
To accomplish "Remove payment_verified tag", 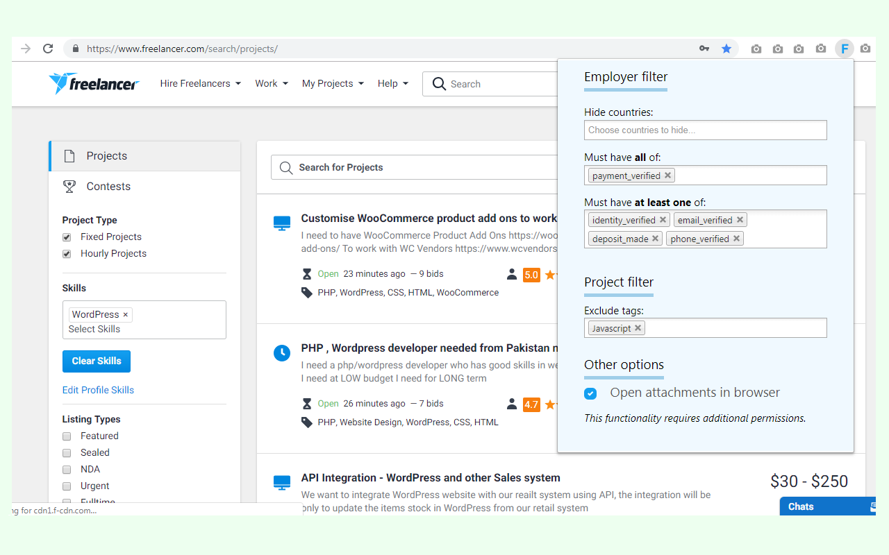I will pos(667,176).
